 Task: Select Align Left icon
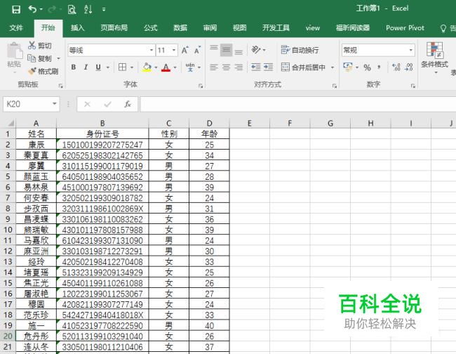tap(214, 67)
